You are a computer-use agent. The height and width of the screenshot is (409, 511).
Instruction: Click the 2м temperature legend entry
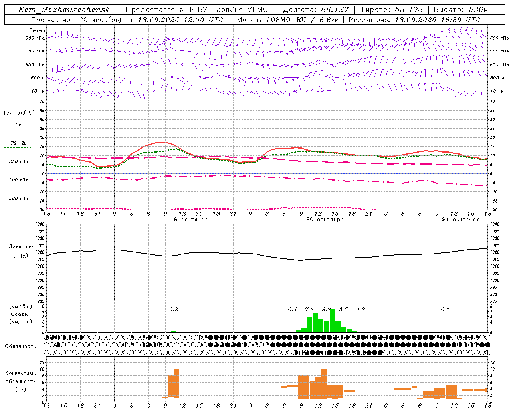click(19, 125)
